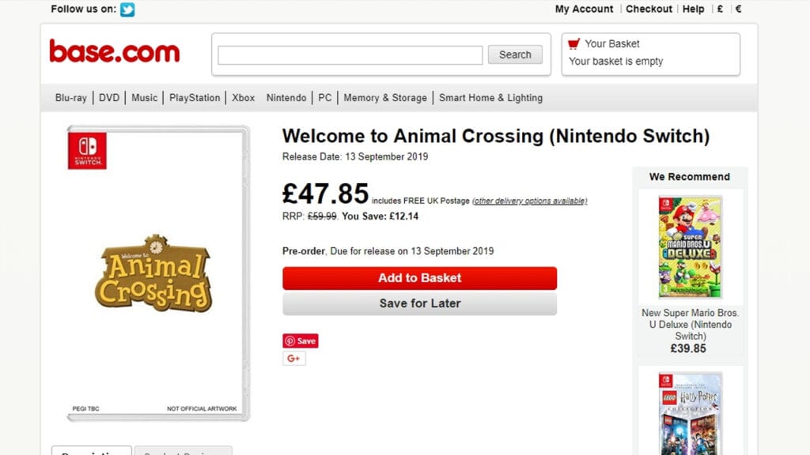Click the Twitter follow icon

pyautogui.click(x=127, y=9)
